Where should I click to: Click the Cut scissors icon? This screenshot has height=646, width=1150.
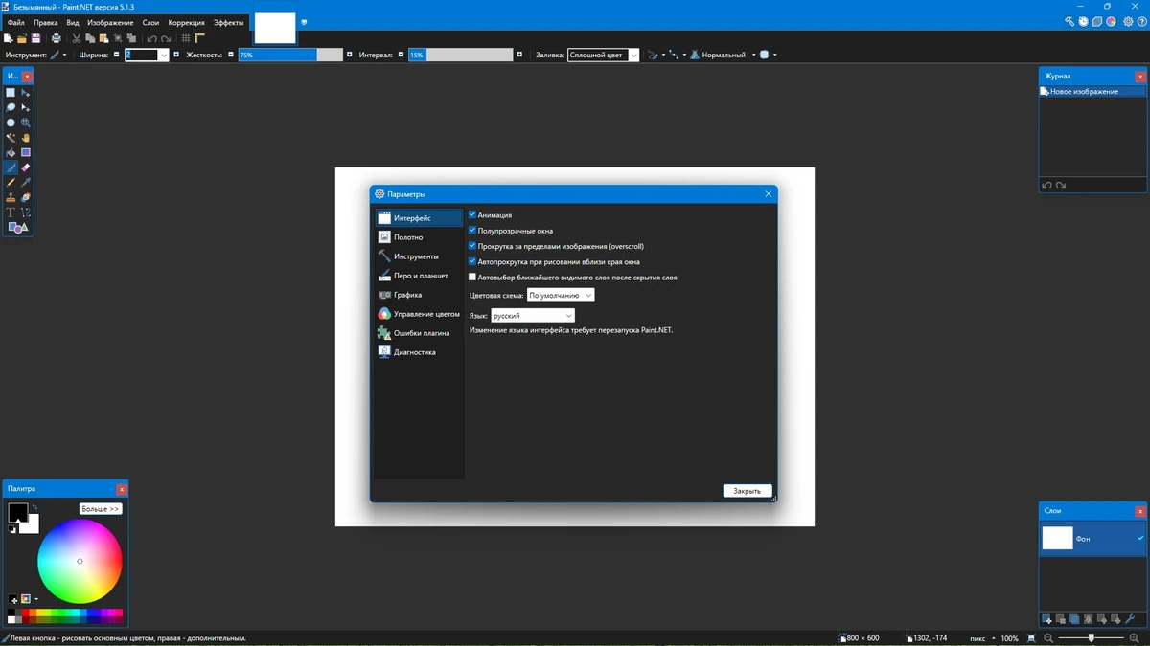77,38
